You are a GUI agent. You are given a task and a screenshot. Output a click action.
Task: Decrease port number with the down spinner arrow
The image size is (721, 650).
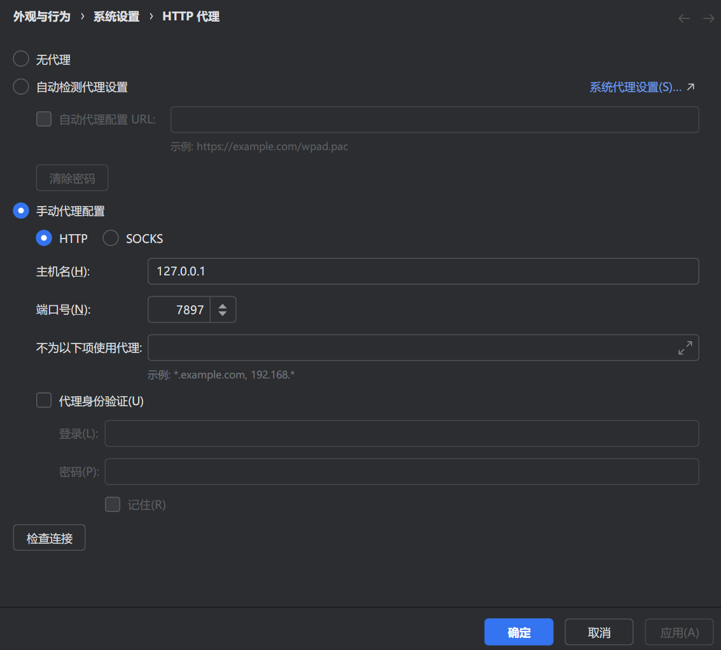point(222,314)
